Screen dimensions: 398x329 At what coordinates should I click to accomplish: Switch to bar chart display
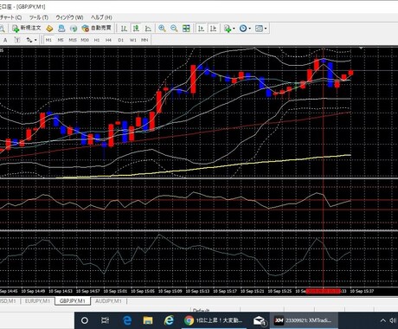point(124,29)
